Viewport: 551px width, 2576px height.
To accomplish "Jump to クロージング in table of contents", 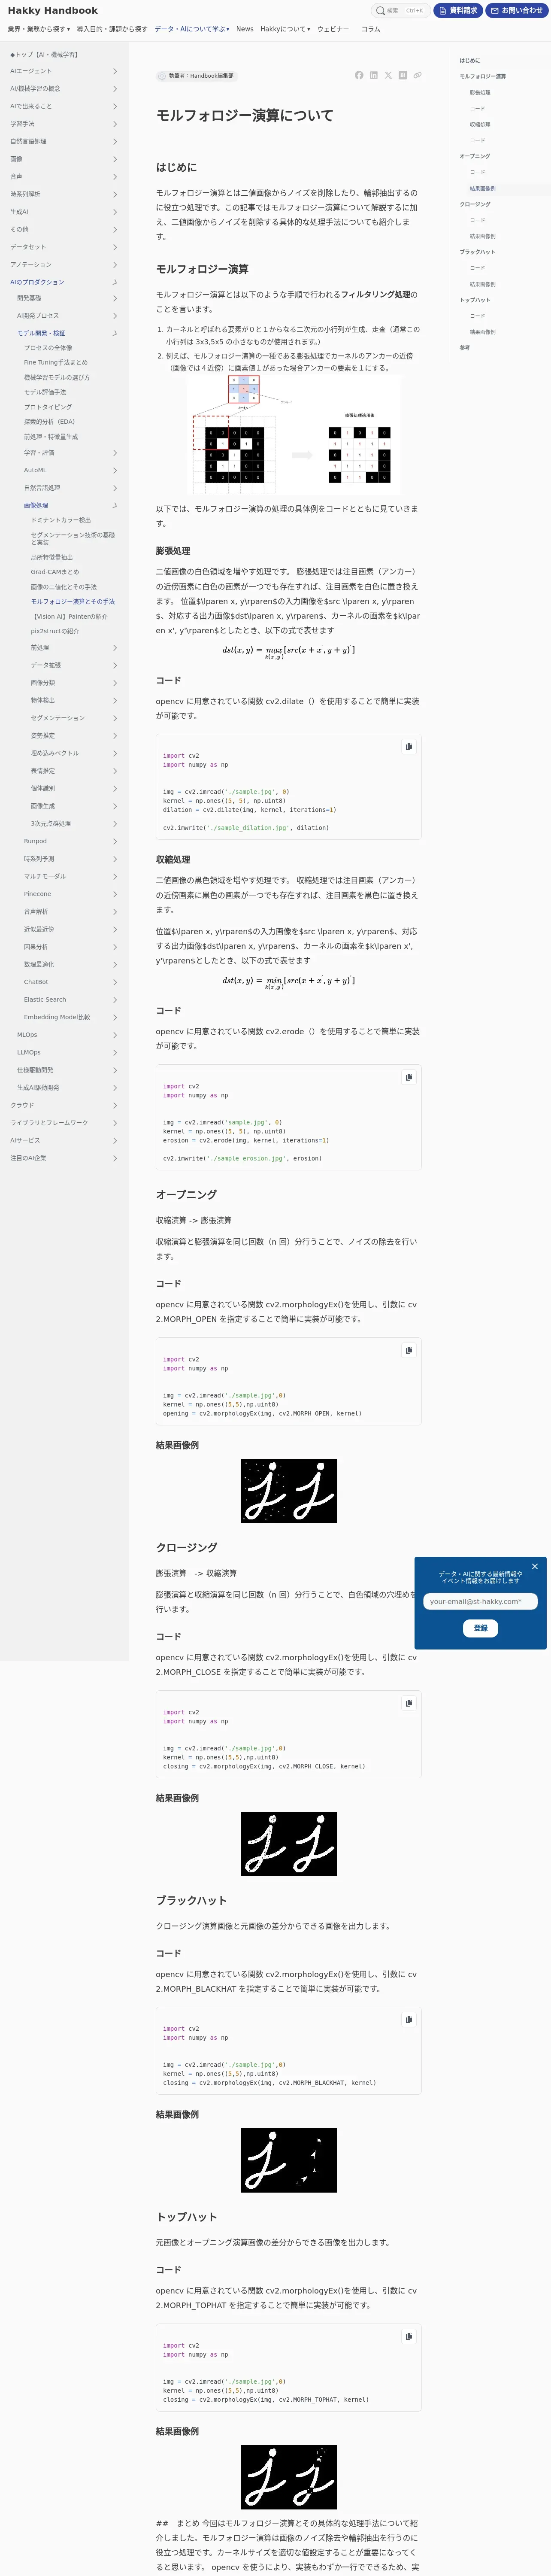I will [x=475, y=204].
